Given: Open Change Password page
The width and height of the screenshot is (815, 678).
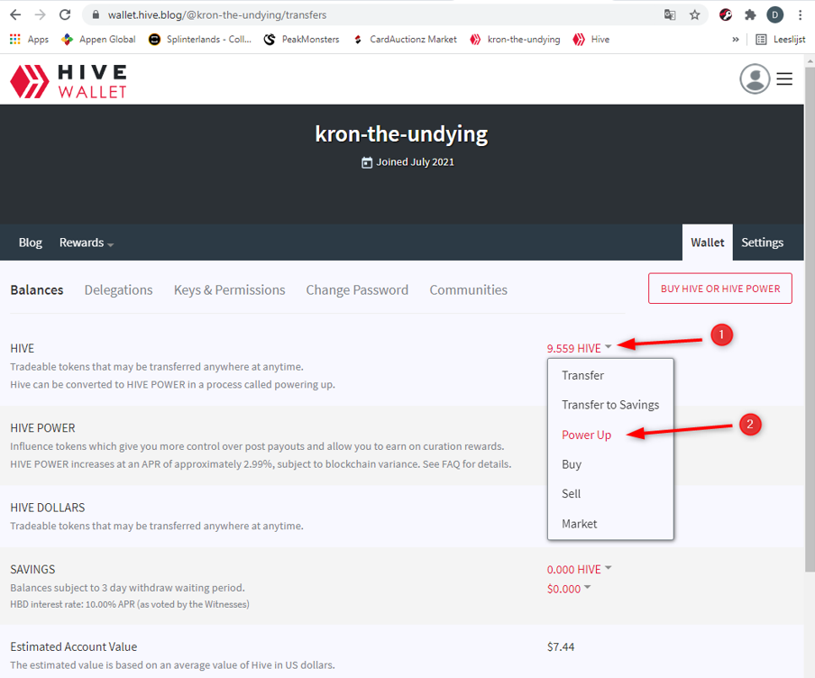Looking at the screenshot, I should [357, 290].
